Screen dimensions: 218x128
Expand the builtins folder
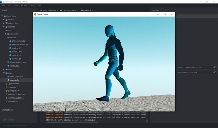(x=4, y=20)
